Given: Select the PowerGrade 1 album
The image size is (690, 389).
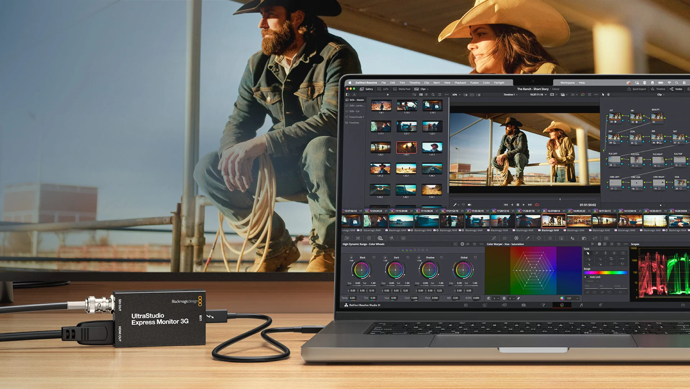Looking at the screenshot, I should [355, 117].
